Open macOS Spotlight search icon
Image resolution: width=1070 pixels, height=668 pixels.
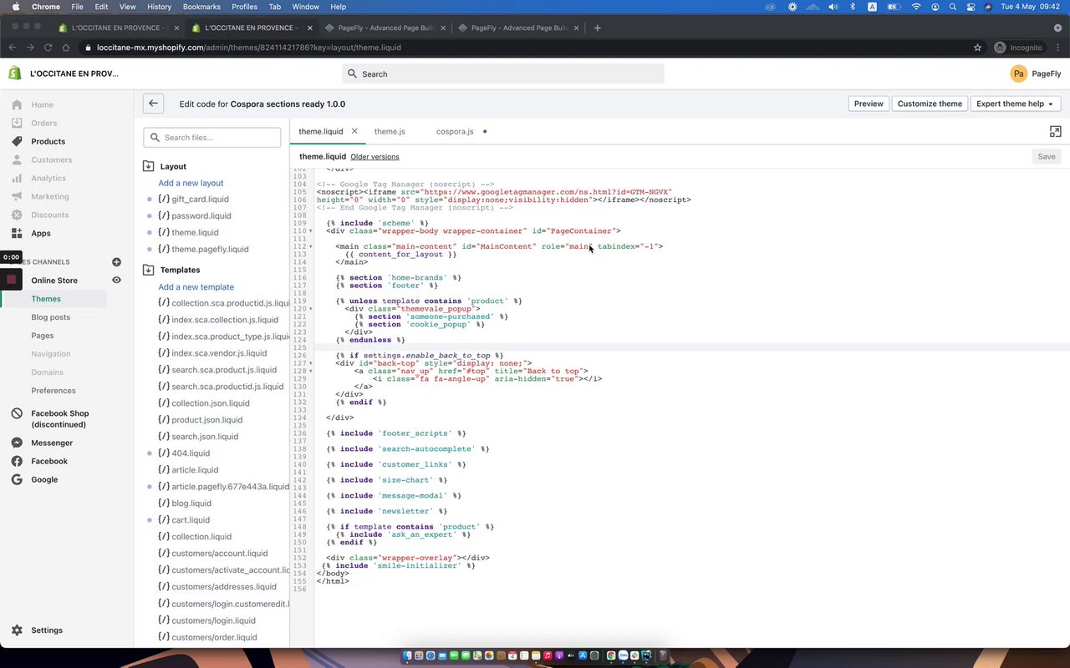952,7
